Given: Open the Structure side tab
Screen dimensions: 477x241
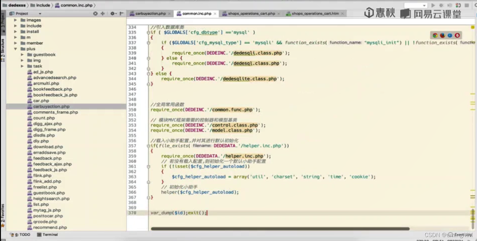Looking at the screenshot, I should click(3, 50).
